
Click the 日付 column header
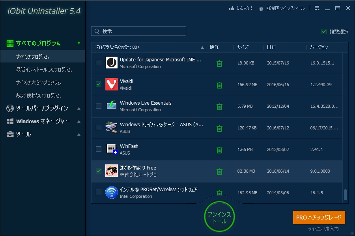(271, 47)
